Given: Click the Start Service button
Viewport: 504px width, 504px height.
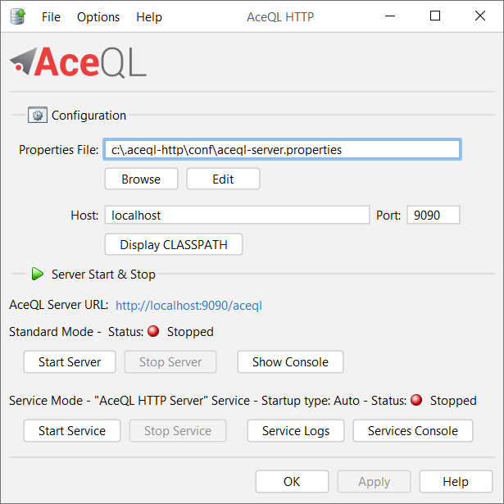Looking at the screenshot, I should pos(72,431).
